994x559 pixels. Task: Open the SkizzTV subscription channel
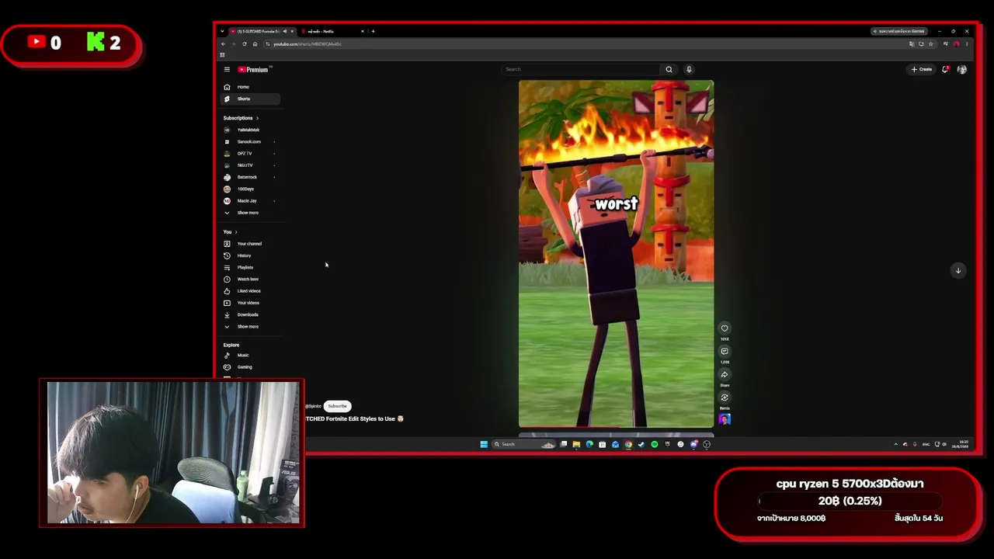pos(249,165)
